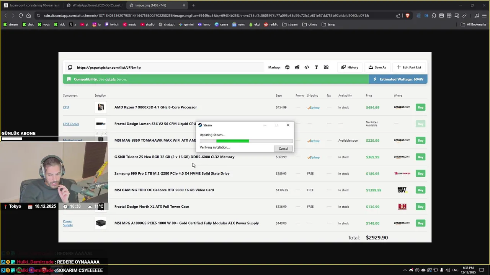Click the Save As button

click(x=377, y=67)
